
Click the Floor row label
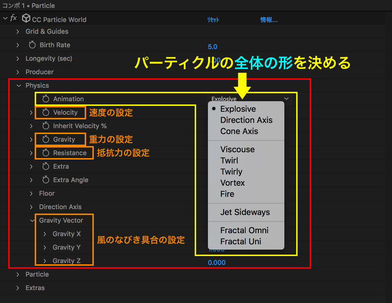(47, 193)
